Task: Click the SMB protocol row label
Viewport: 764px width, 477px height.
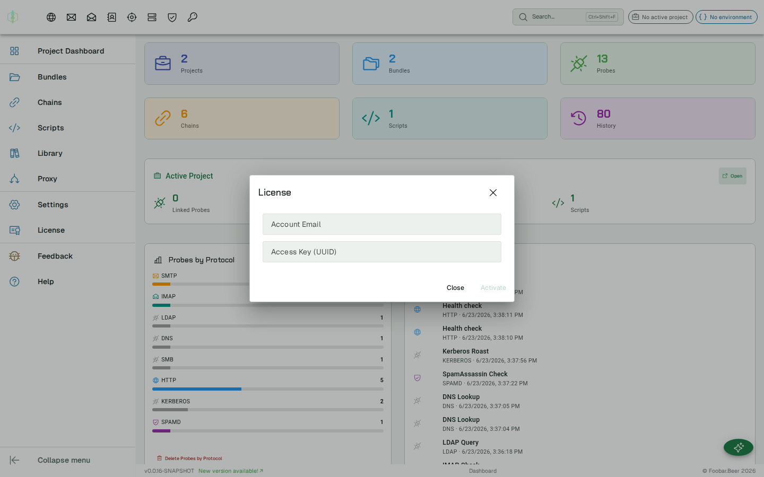Action: [167, 359]
